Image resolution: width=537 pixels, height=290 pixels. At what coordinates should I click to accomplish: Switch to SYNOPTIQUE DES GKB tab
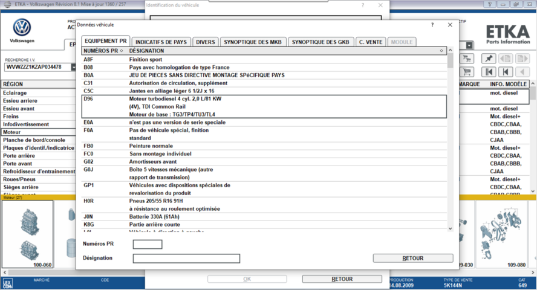(x=321, y=42)
